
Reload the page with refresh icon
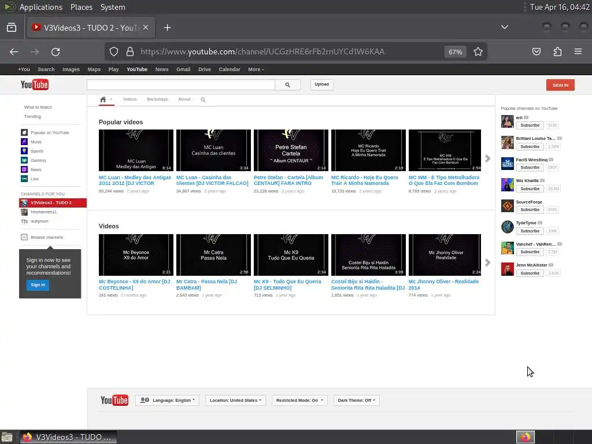[x=55, y=51]
